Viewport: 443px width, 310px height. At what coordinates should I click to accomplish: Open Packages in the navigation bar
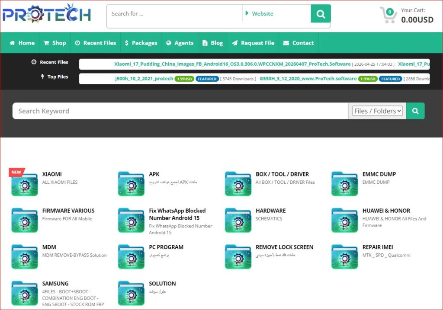[x=141, y=43]
